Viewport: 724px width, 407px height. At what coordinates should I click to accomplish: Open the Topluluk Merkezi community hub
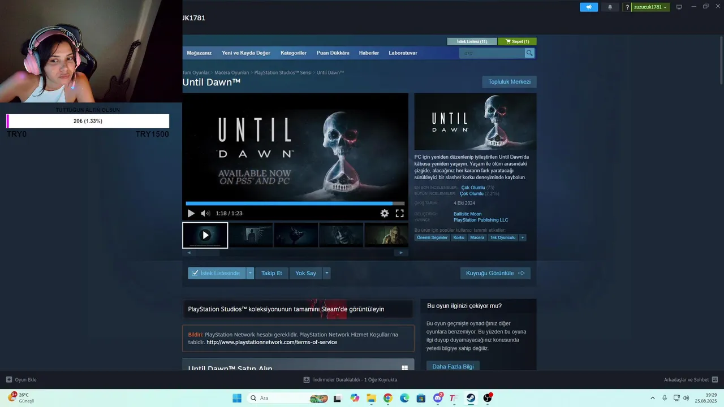(x=509, y=82)
